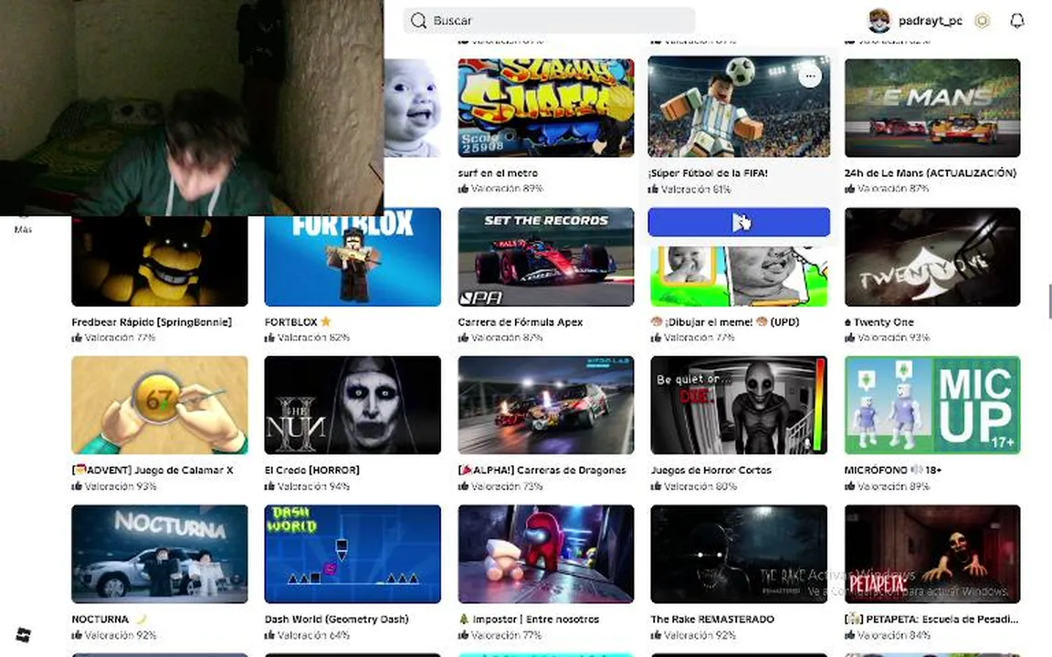
Task: Open the three-dot menu on Súper Fútbol card
Action: pos(811,76)
